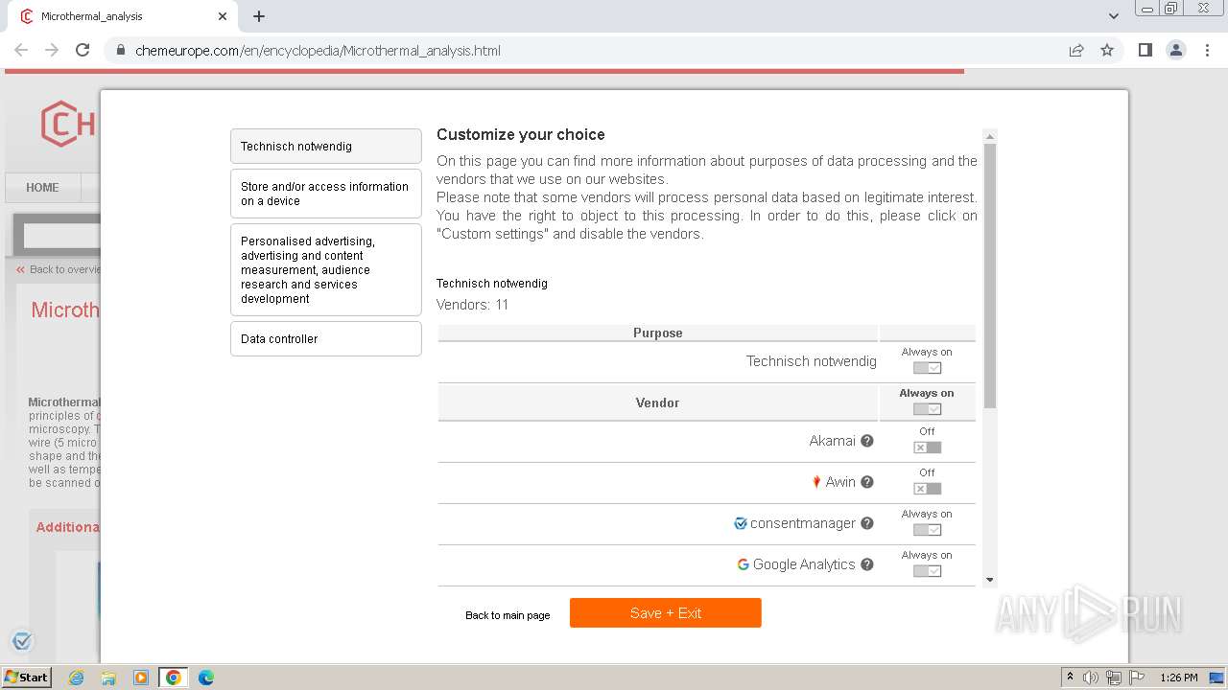Screen dimensions: 1228x690
Task: Show consentmanager vendor help icon
Action: pos(867,523)
